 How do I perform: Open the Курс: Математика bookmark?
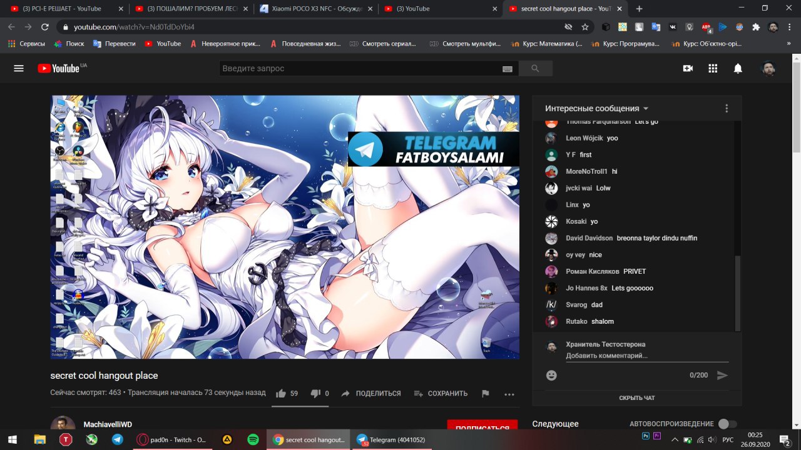coord(546,44)
